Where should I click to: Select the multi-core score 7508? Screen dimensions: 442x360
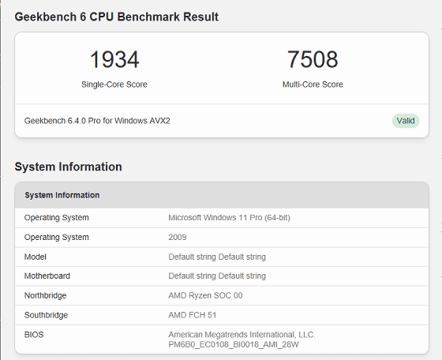click(313, 59)
